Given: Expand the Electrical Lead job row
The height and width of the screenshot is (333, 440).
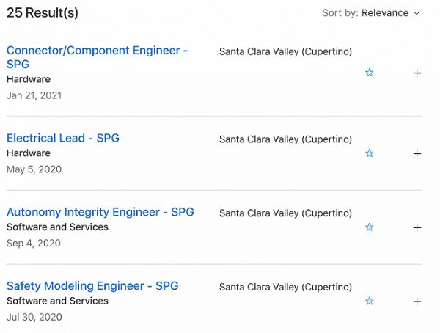Looking at the screenshot, I should click(417, 153).
